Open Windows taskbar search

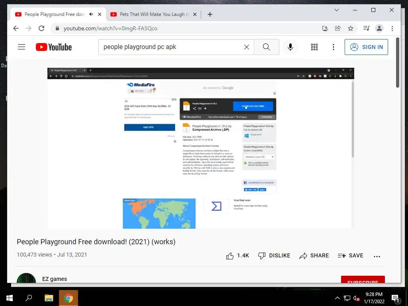pyautogui.click(x=29, y=298)
